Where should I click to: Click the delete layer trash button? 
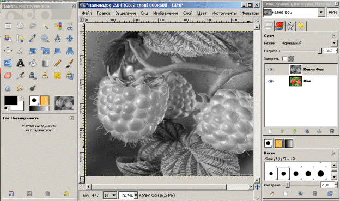pos(332,131)
